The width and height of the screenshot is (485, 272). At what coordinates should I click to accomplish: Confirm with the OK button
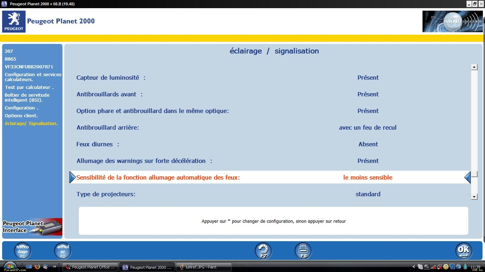click(x=464, y=251)
